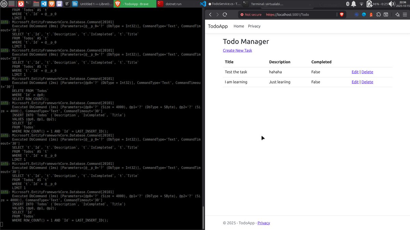
Task: Open the file manager folder launcher
Action: [x=36, y=4]
